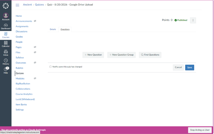Open Outcomes in course navigation
The width and height of the screenshot is (214, 134).
[x=21, y=63]
